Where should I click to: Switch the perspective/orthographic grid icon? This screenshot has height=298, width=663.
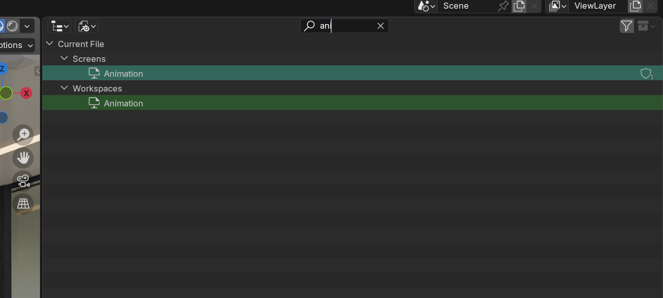(24, 203)
